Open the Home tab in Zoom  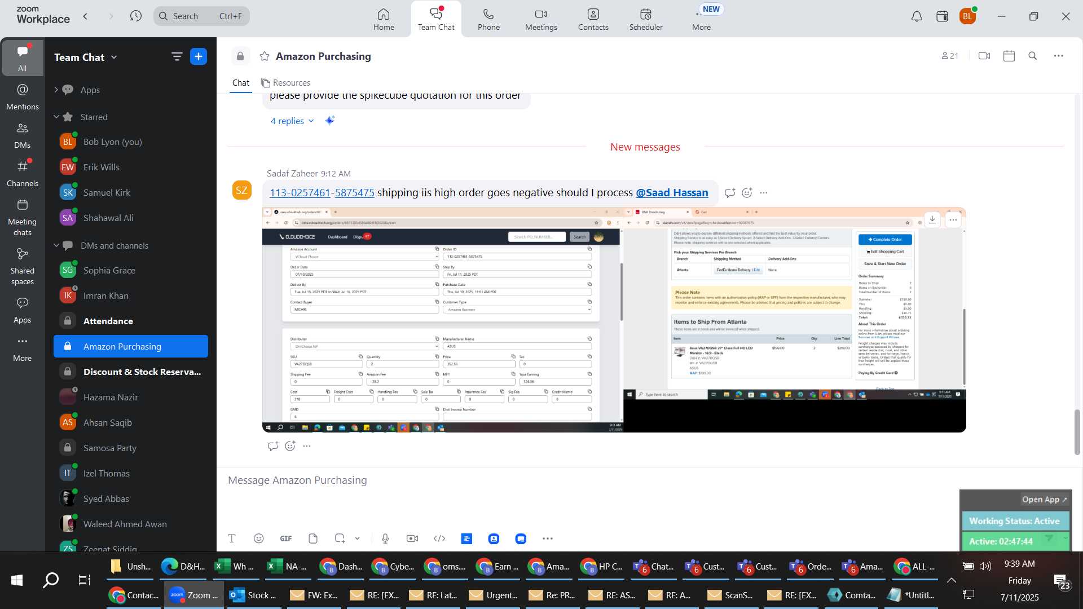(384, 19)
